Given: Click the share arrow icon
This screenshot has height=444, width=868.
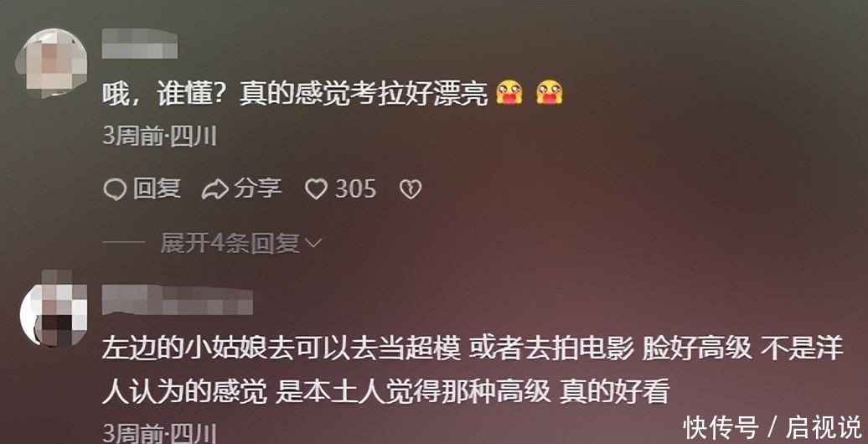Looking at the screenshot, I should tap(214, 190).
